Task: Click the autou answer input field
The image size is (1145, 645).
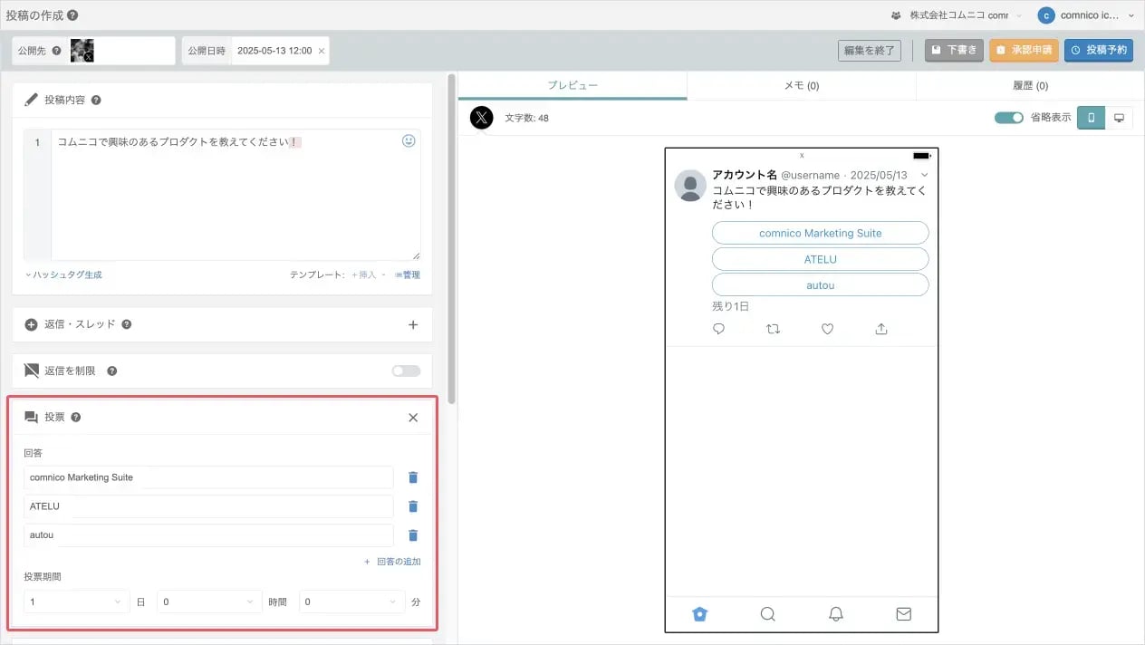Action: (209, 535)
